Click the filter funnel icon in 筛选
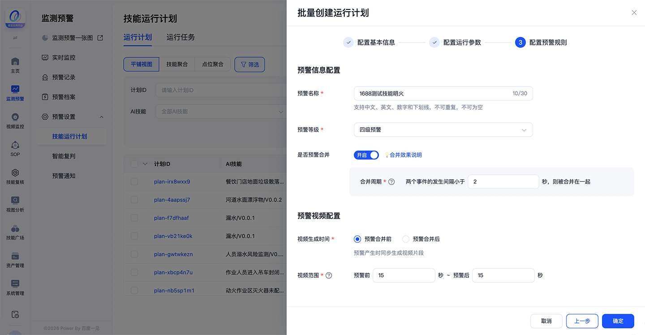This screenshot has width=645, height=335. (244, 64)
